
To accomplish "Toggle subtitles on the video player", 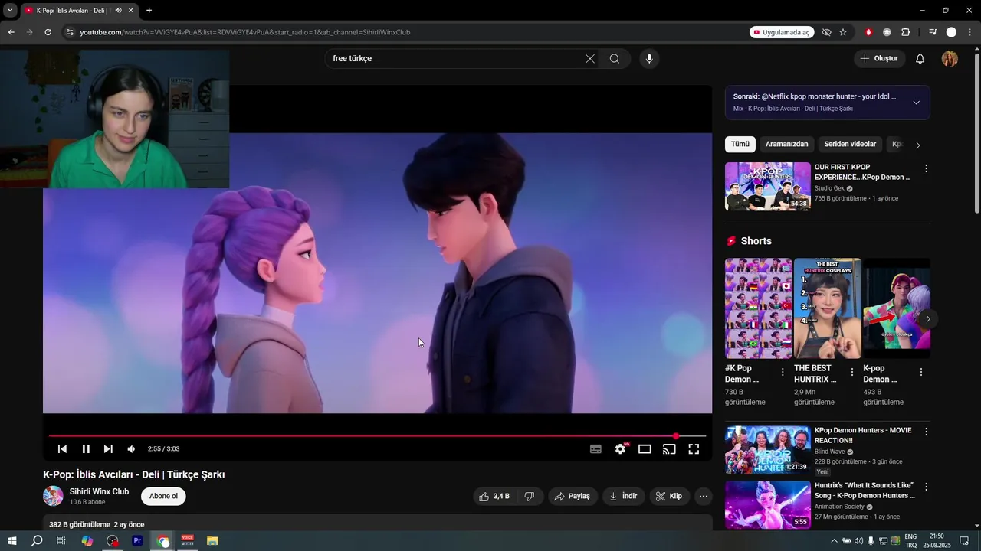I will pos(595,449).
